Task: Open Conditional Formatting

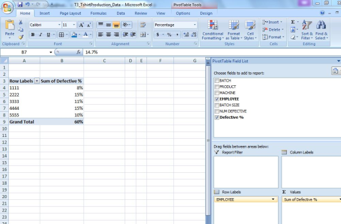Action: click(x=213, y=30)
